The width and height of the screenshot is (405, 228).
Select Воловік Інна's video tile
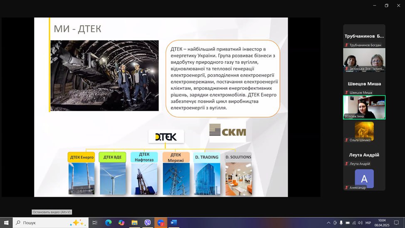[364, 107]
